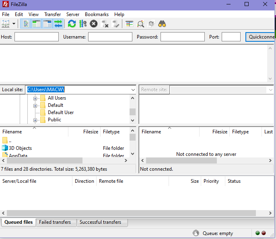The width and height of the screenshot is (276, 239).
Task: Open the Site Manager dropdown arrow
Action: (x=14, y=24)
